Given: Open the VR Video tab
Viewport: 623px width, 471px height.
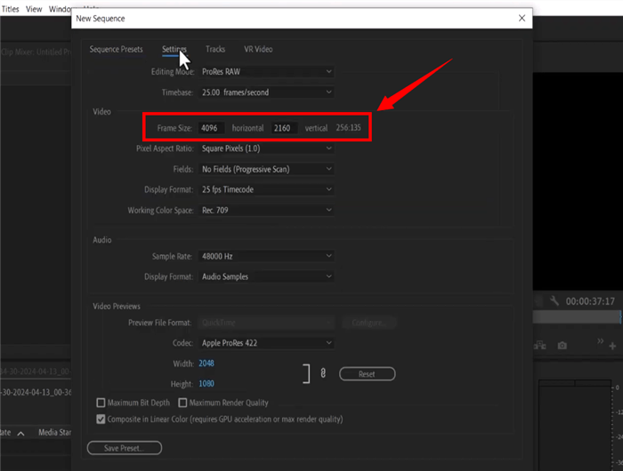Looking at the screenshot, I should click(258, 49).
